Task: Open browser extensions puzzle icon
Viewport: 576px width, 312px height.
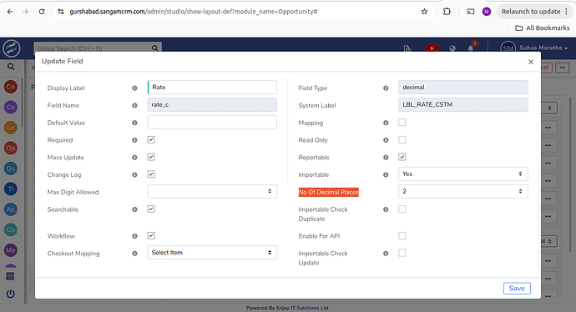Action: click(x=447, y=12)
